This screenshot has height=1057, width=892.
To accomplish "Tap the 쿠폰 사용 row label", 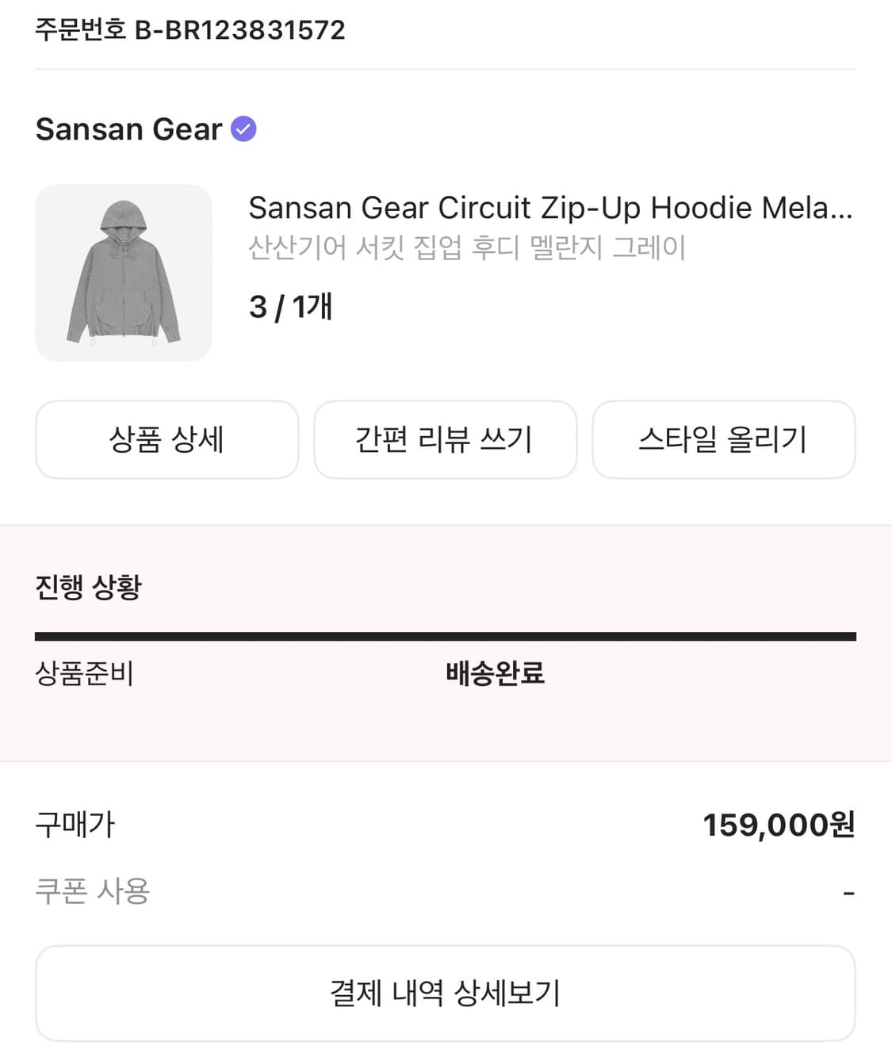I will tap(92, 890).
